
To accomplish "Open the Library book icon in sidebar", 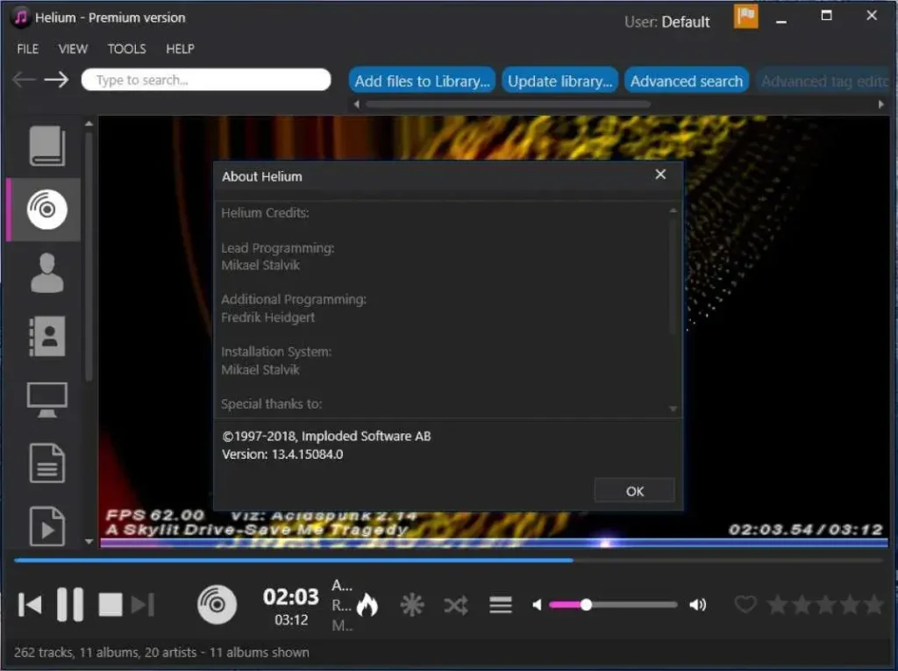I will [47, 146].
